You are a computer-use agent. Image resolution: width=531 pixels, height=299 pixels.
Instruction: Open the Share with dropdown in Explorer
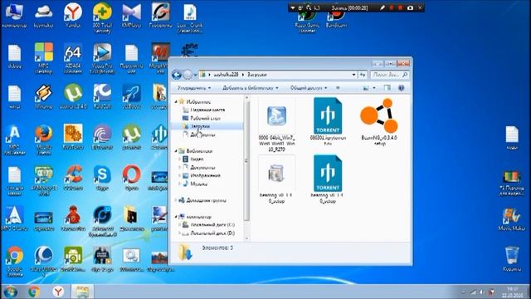click(x=309, y=88)
